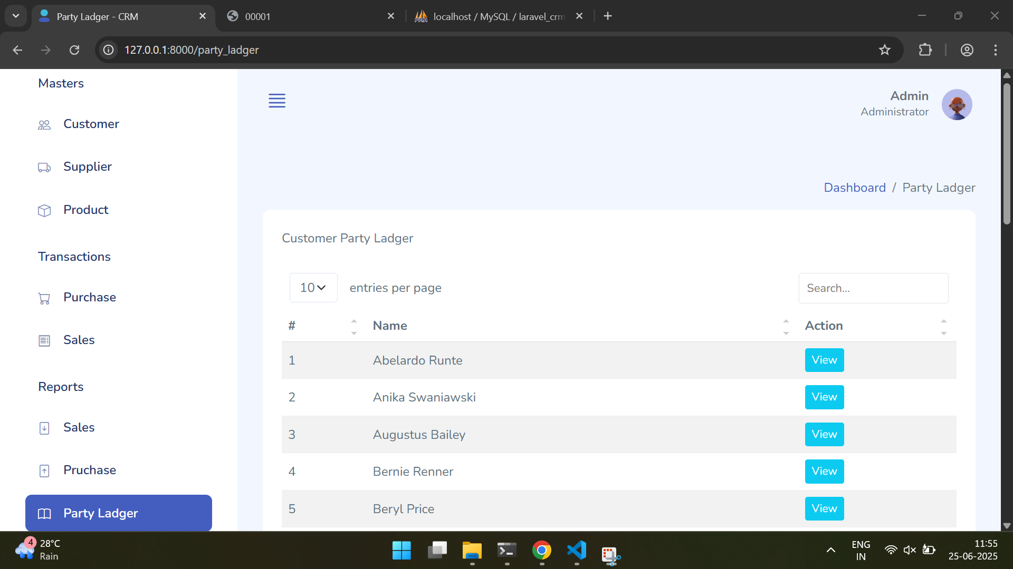The width and height of the screenshot is (1013, 569).
Task: Click the page vertical scrollbar
Action: pyautogui.click(x=1007, y=153)
